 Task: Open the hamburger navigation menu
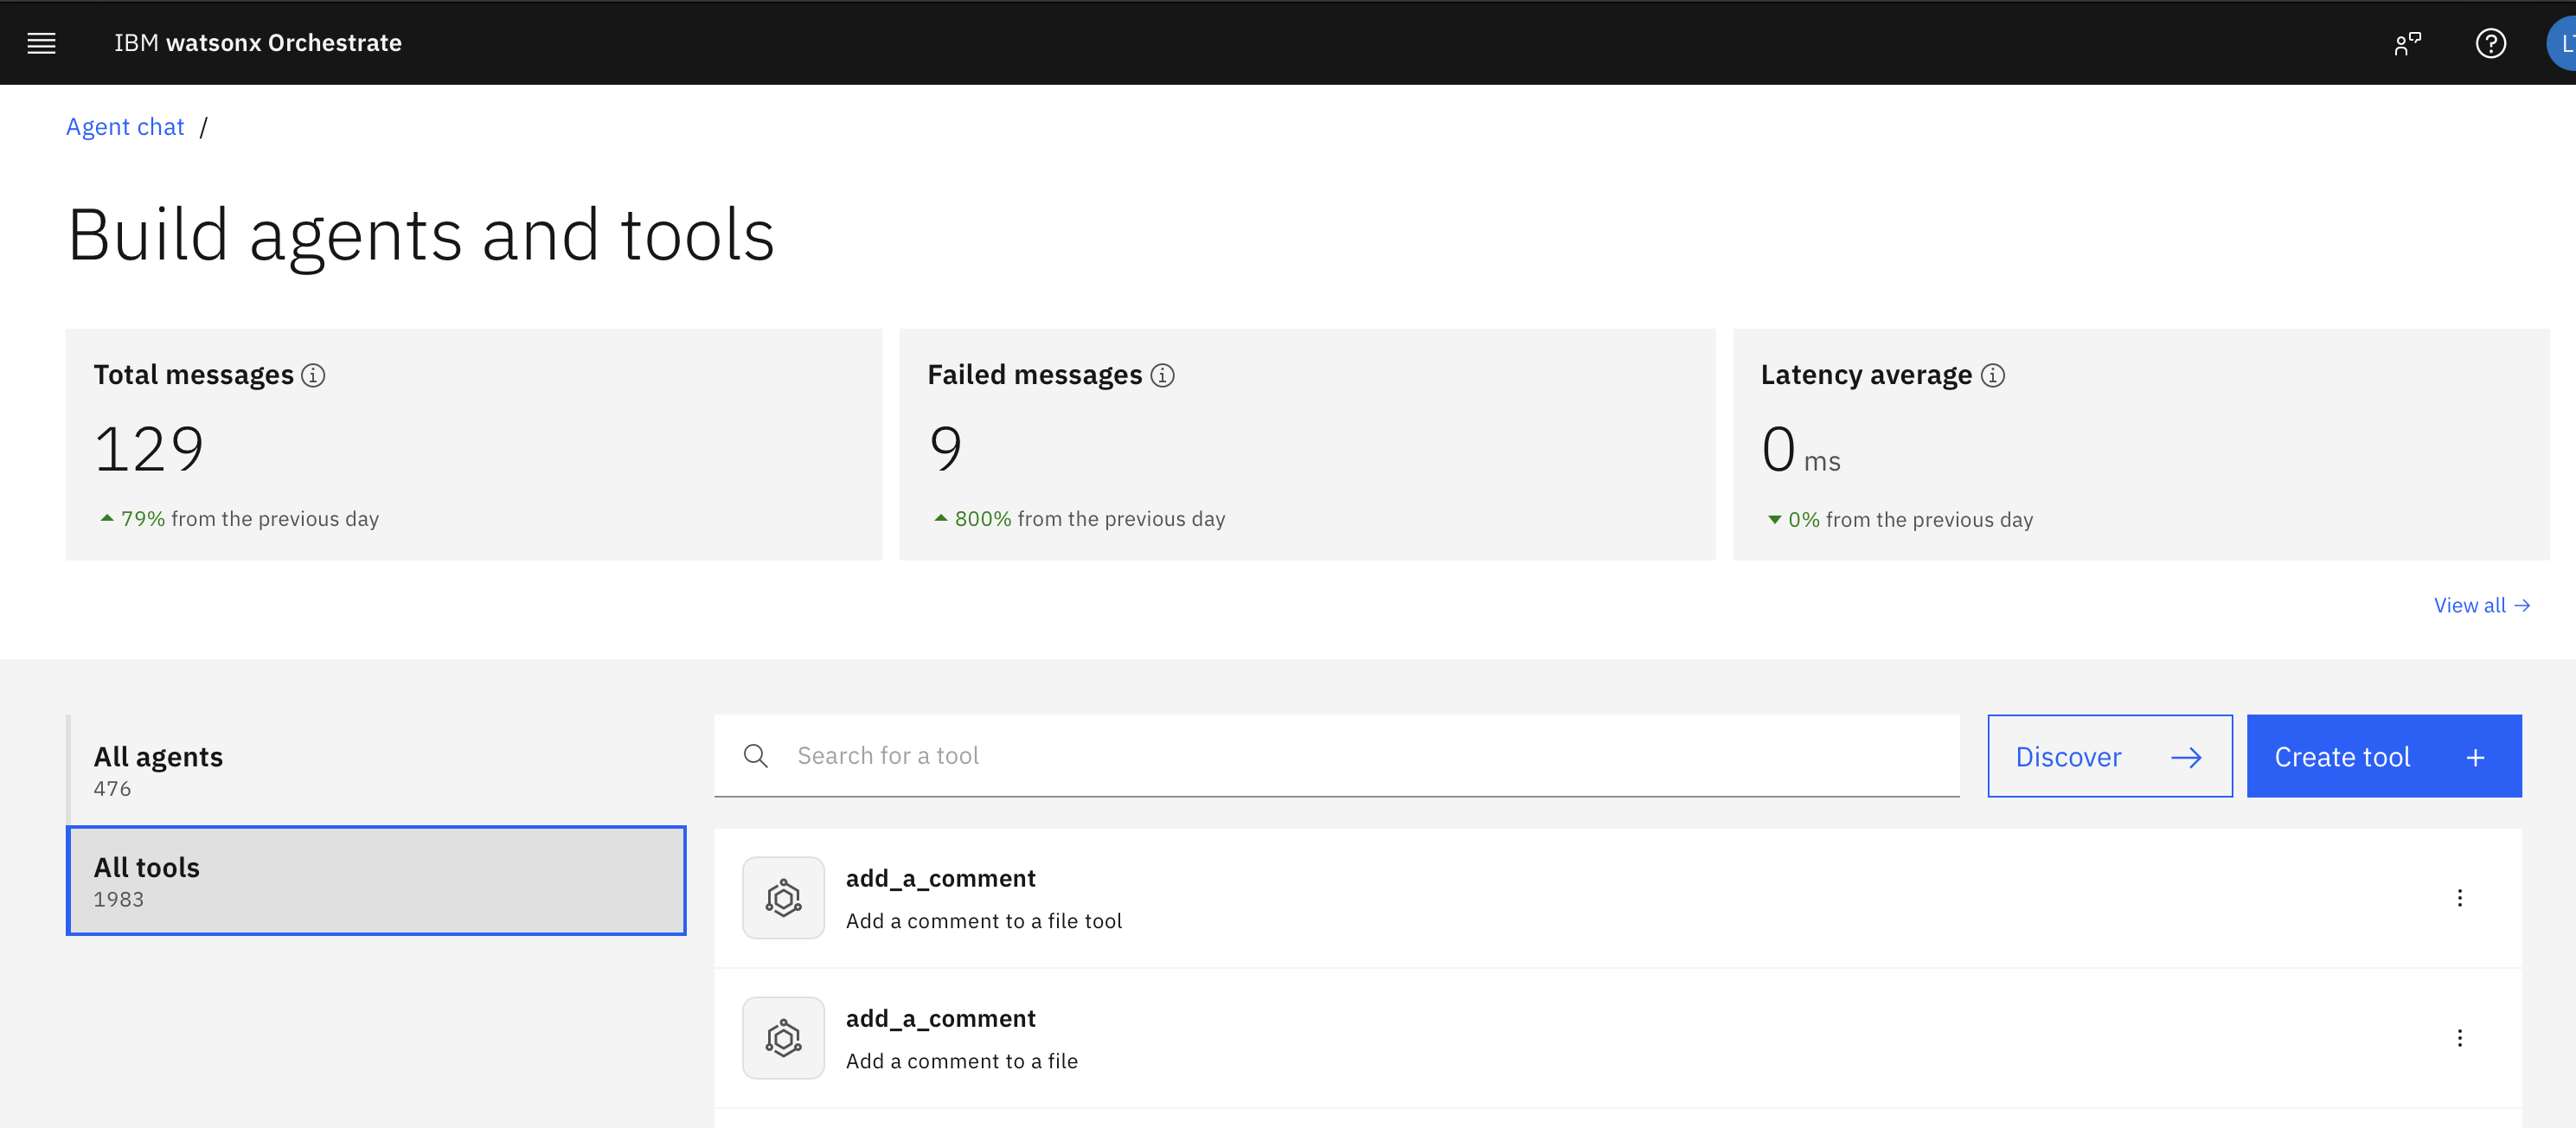pyautogui.click(x=41, y=43)
